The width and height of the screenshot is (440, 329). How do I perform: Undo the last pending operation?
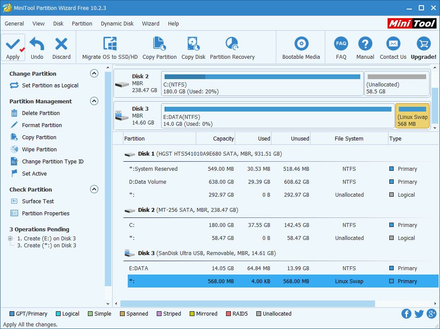pyautogui.click(x=37, y=48)
